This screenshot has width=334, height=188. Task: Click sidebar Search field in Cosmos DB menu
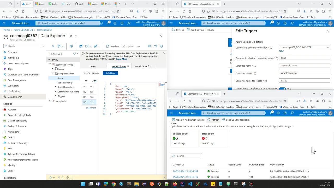point(22,46)
